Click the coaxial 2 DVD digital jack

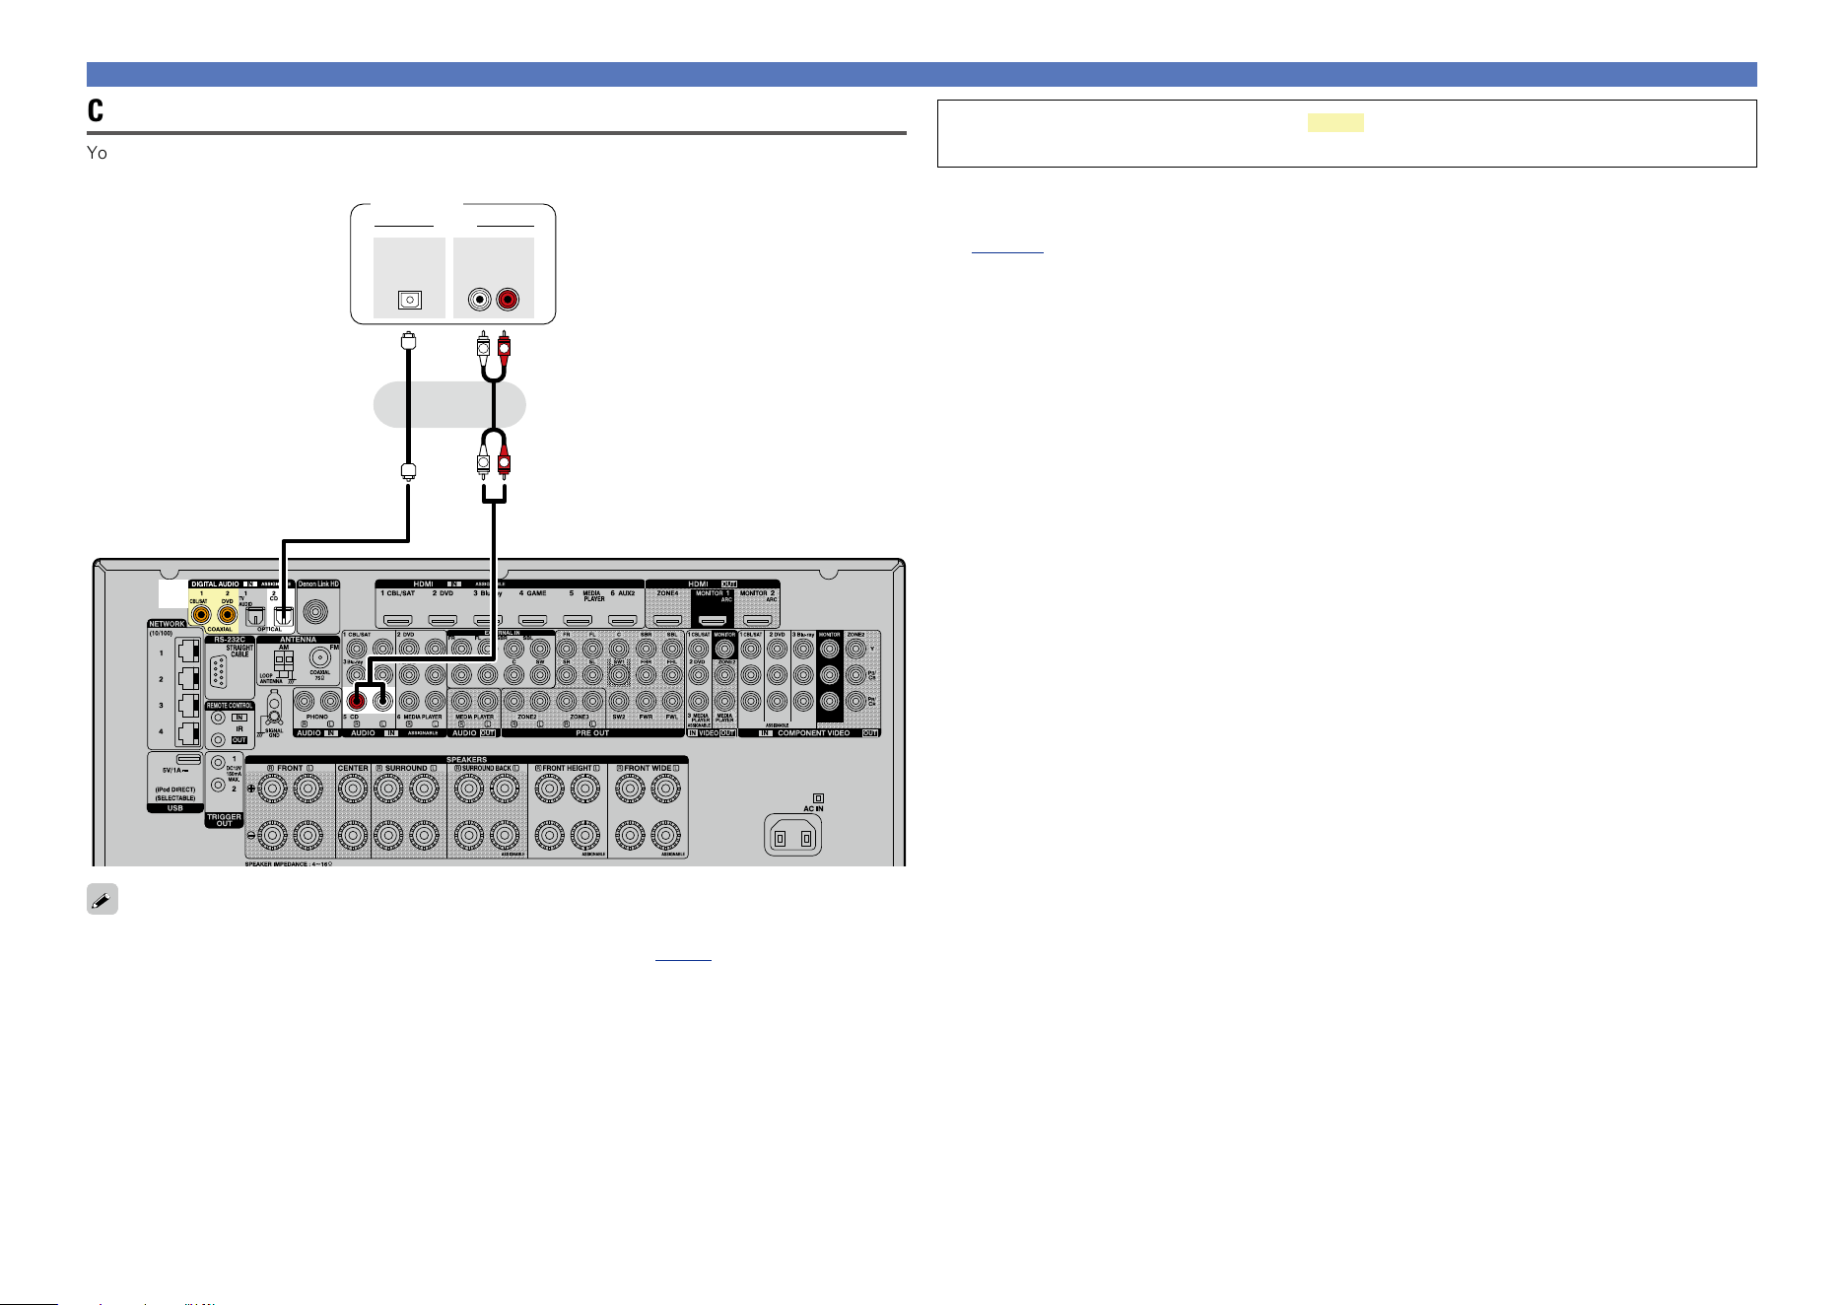pos(228,615)
